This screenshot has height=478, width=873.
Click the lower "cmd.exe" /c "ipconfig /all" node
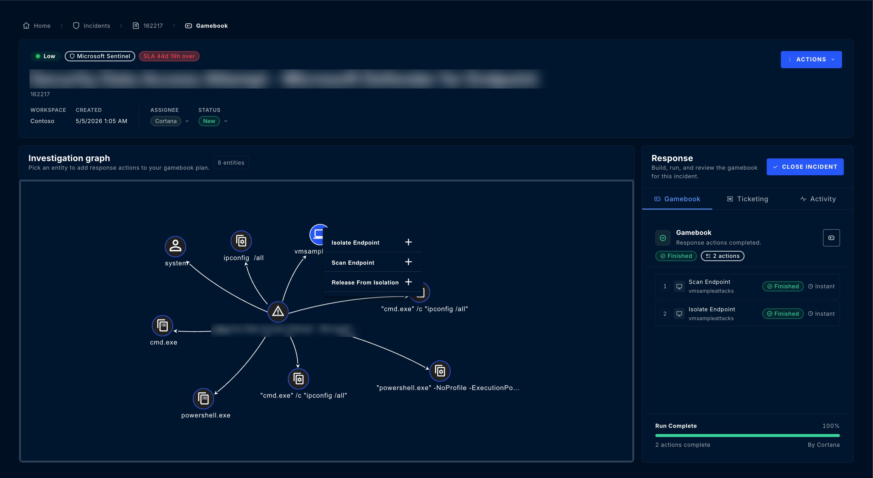click(x=298, y=379)
